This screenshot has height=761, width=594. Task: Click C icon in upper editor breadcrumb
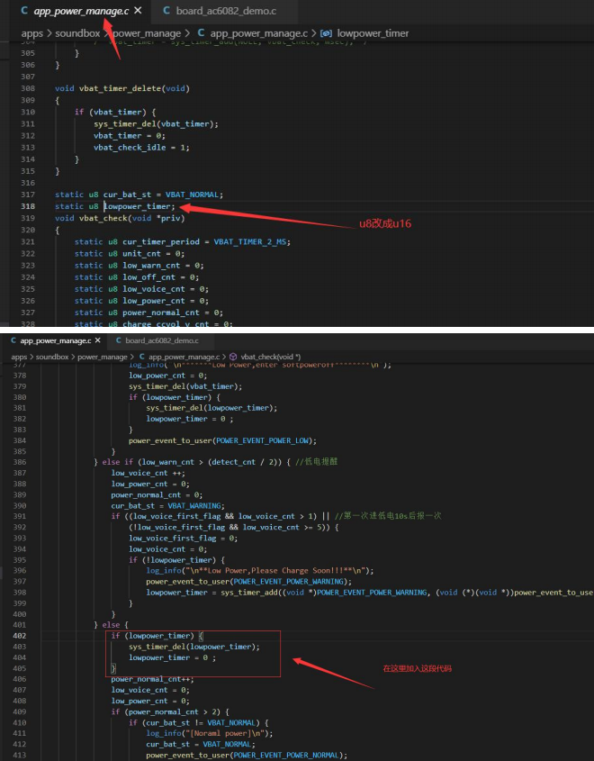pyautogui.click(x=201, y=33)
